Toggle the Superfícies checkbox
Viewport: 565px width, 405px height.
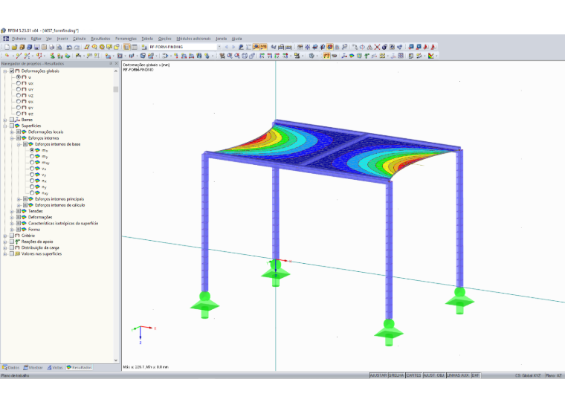12,126
